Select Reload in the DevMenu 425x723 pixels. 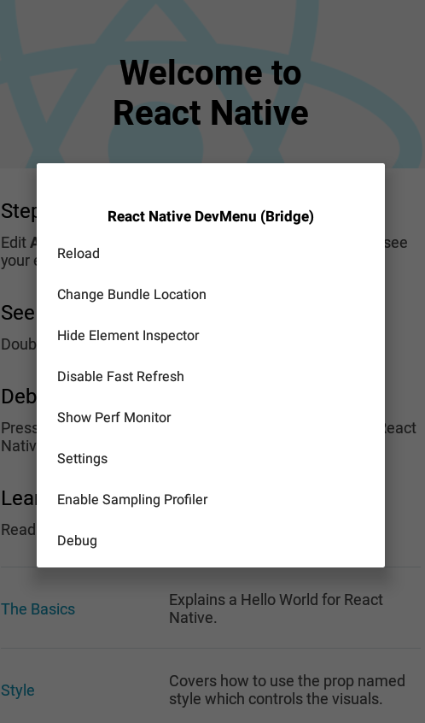tap(211, 254)
